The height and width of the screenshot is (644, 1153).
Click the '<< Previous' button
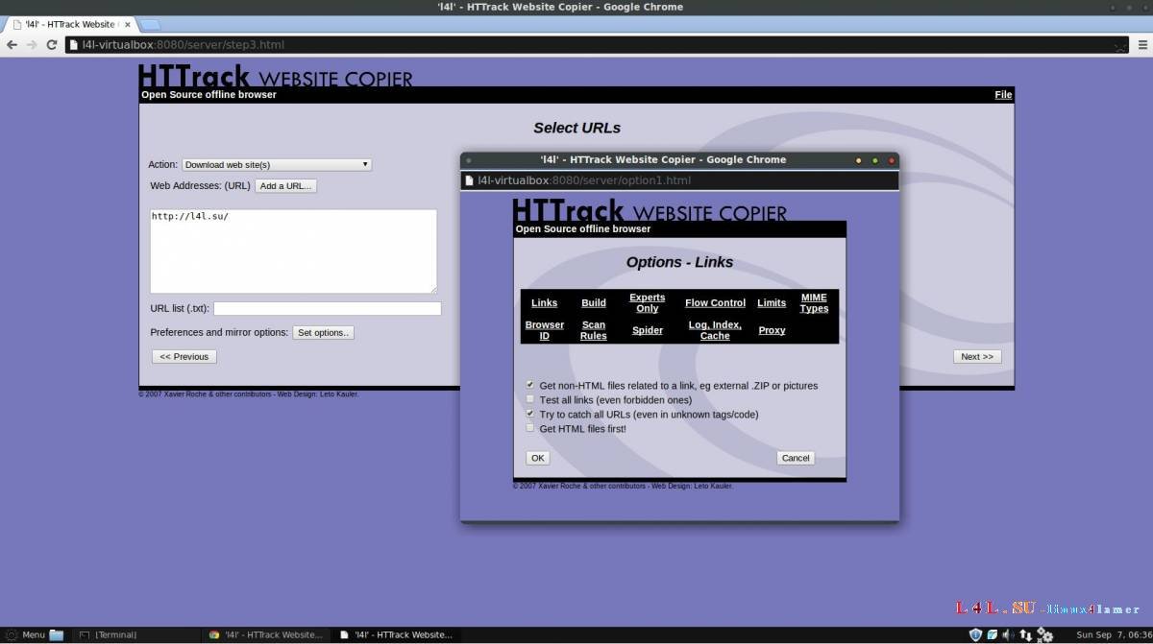pyautogui.click(x=184, y=356)
